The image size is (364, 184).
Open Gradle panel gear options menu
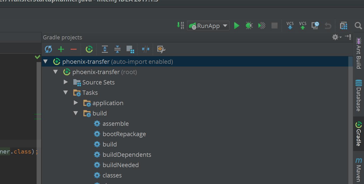coord(337,37)
